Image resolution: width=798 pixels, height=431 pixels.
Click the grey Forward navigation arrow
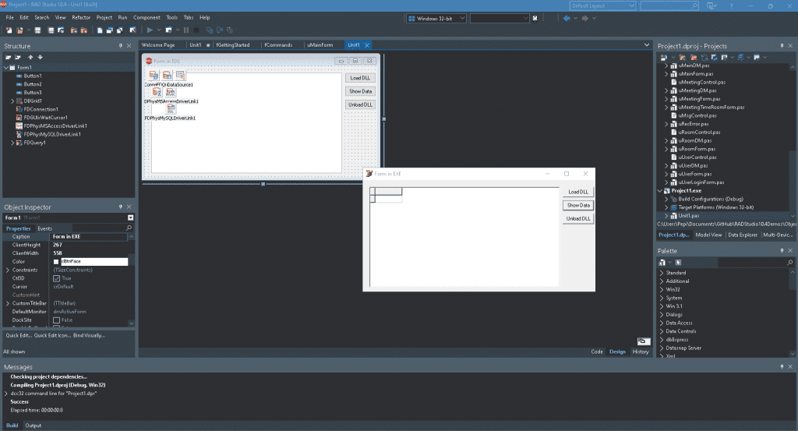click(x=585, y=19)
